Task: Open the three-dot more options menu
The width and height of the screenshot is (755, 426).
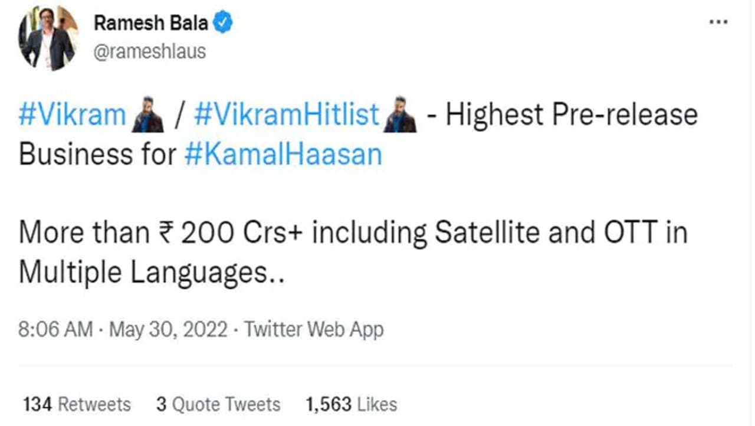Action: 718,22
